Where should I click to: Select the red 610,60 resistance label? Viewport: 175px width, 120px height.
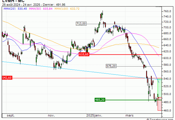[84, 54]
